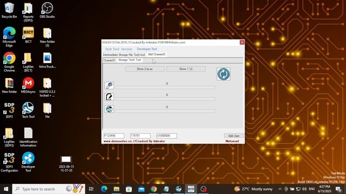Click the 179781 input field
The height and width of the screenshot is (194, 346).
click(x=141, y=136)
